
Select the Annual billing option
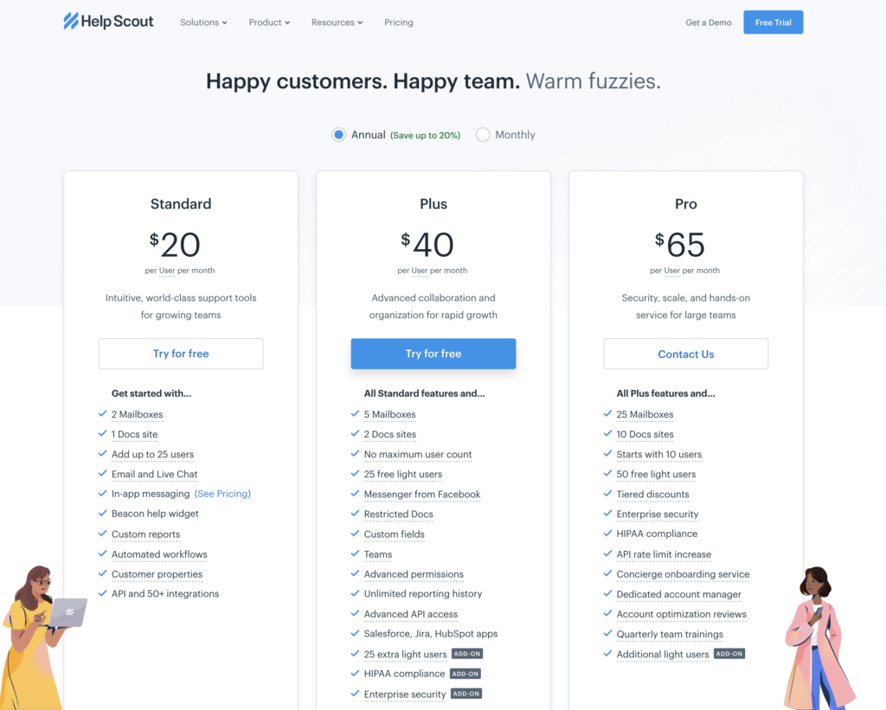[338, 134]
